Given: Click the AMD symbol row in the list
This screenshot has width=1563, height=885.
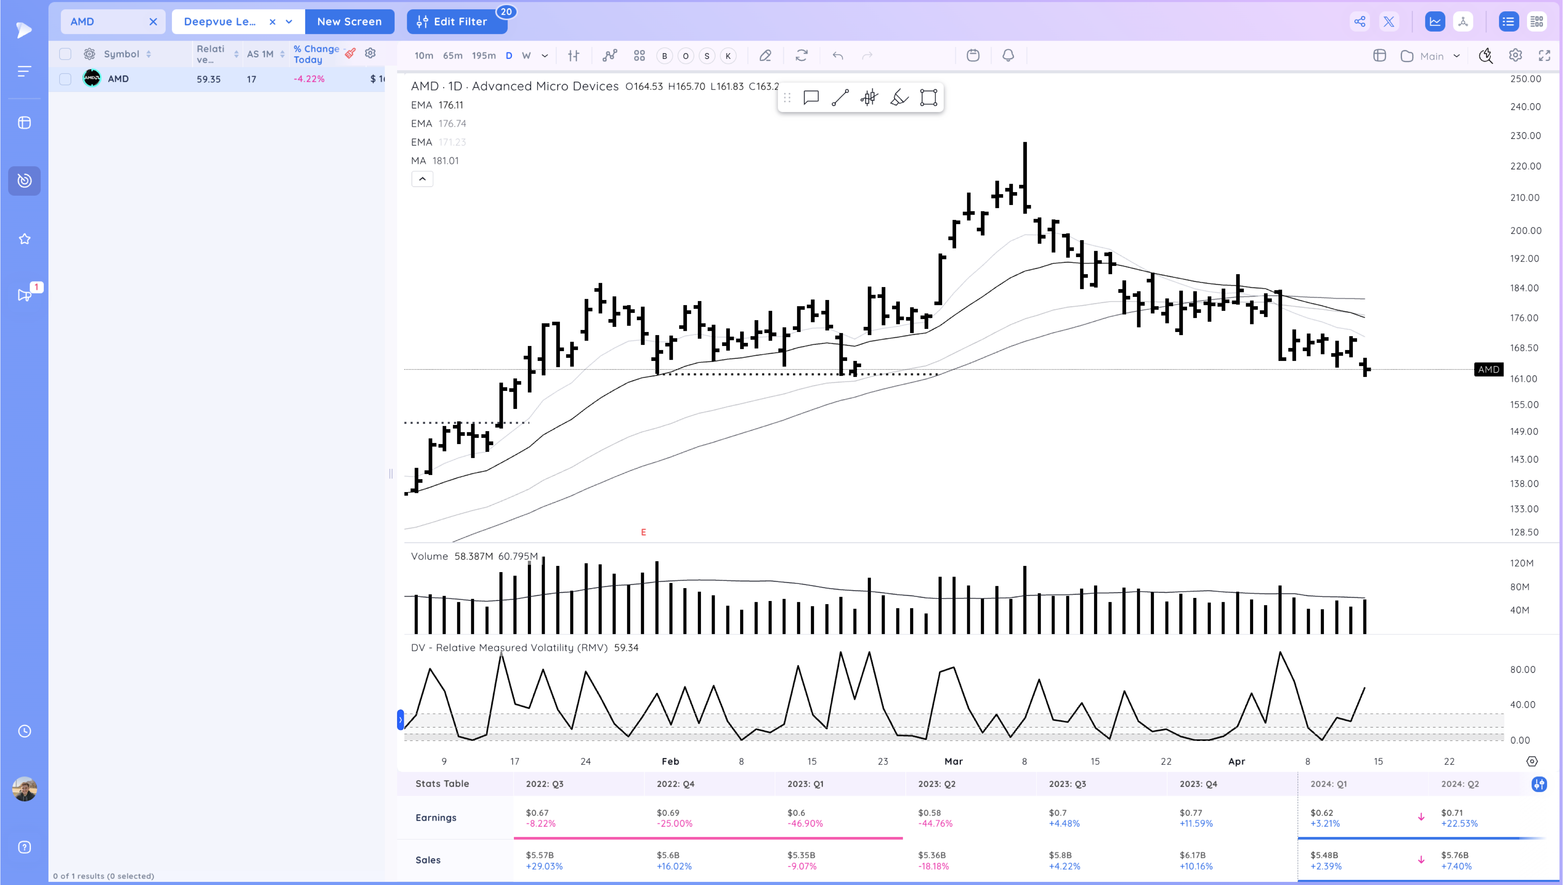Looking at the screenshot, I should (x=217, y=79).
